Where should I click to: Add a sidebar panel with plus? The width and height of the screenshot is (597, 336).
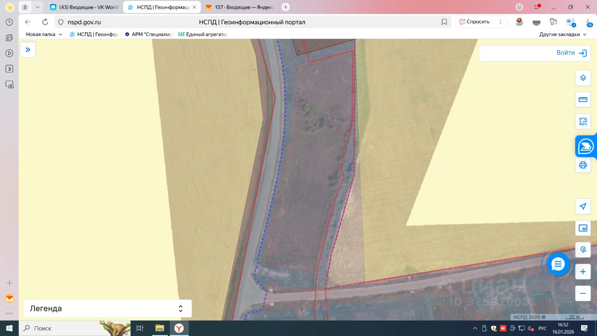pyautogui.click(x=9, y=283)
